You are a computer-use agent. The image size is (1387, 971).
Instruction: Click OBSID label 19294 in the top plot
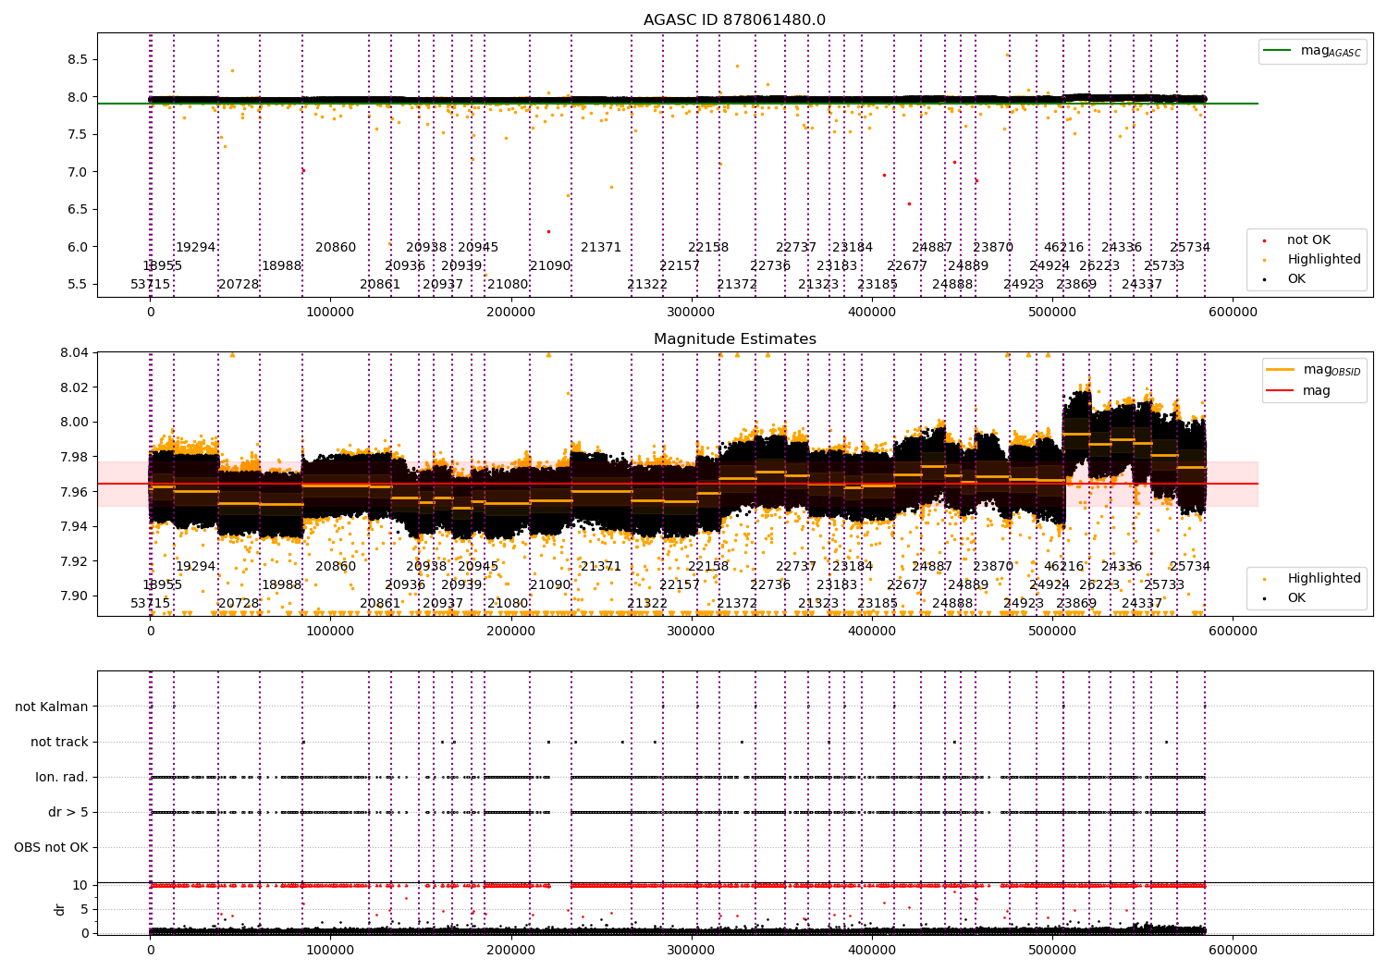tap(196, 248)
